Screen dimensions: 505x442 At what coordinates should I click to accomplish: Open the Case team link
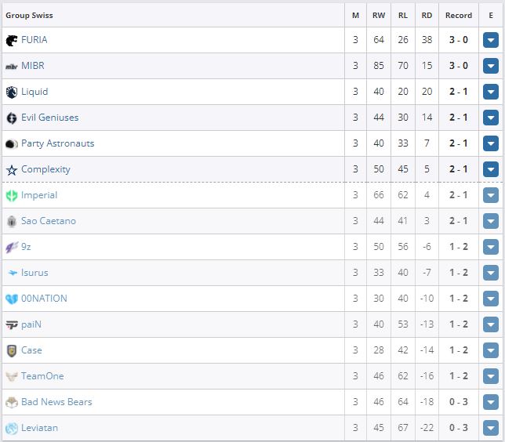[31, 350]
